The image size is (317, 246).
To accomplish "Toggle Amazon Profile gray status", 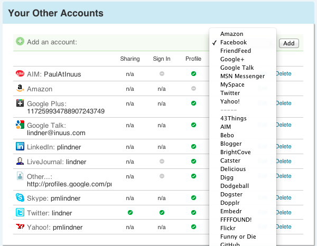I will point(193,89).
